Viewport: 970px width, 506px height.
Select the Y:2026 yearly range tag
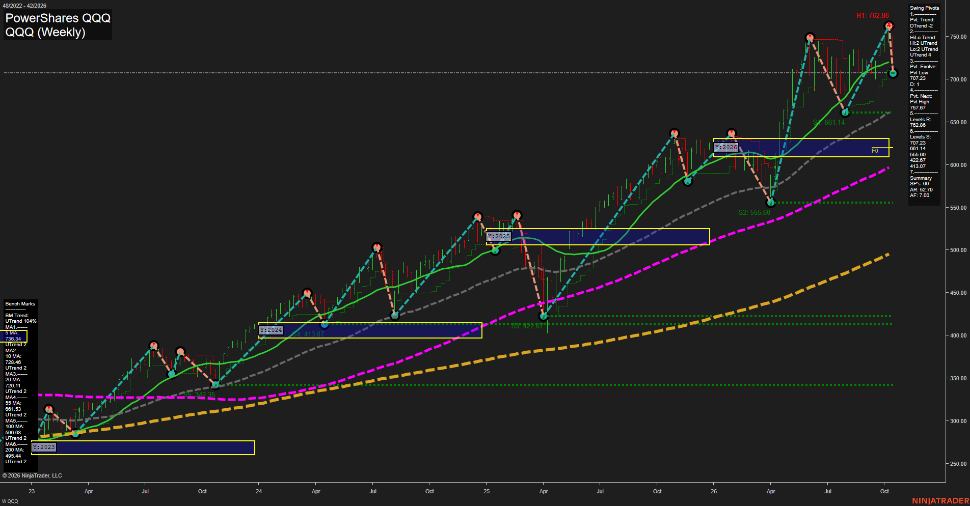pos(726,147)
